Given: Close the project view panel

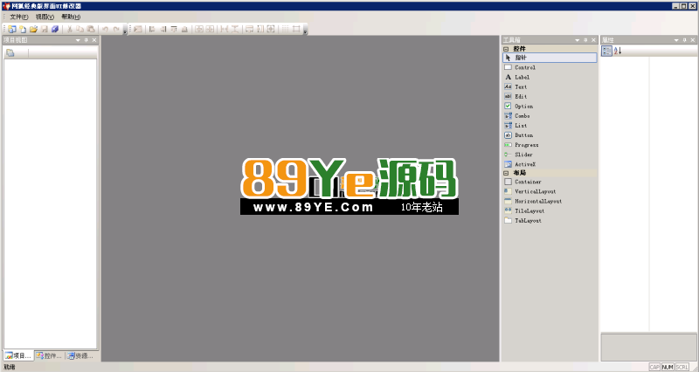Looking at the screenshot, I should (94, 40).
